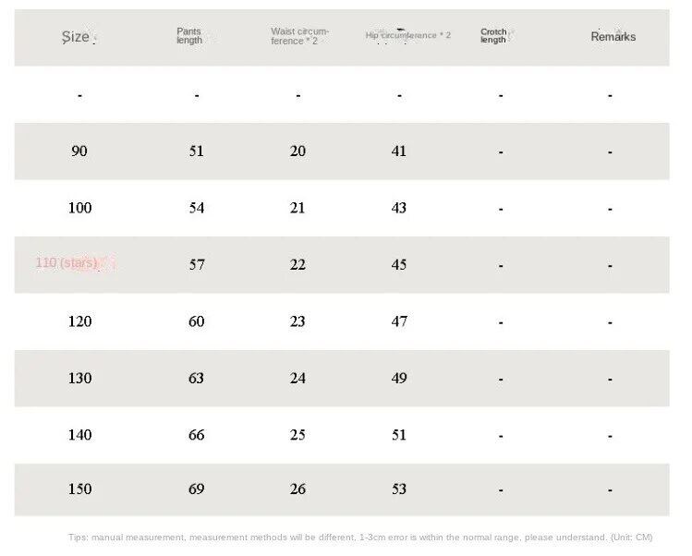This screenshot has height=556, width=692.
Task: Select pants length 69 in the 150 row
Action: [x=197, y=489]
